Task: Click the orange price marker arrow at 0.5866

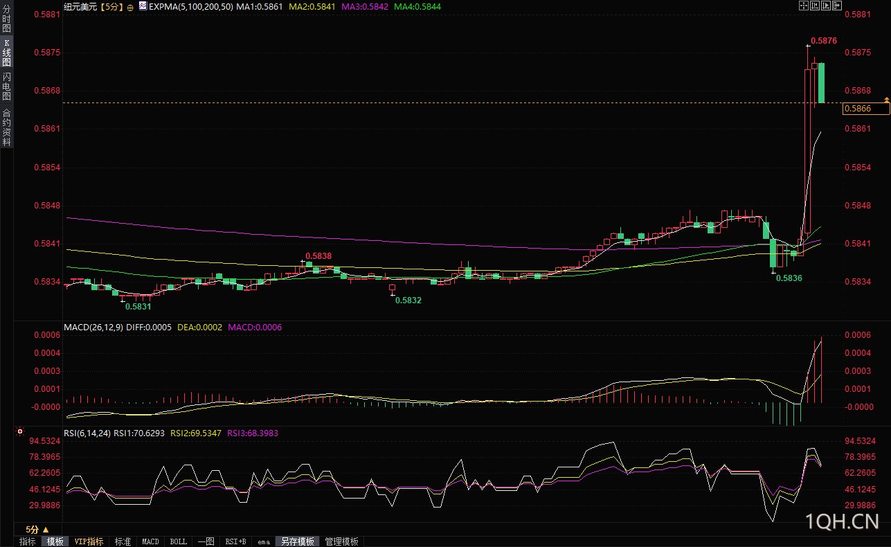Action: point(886,101)
